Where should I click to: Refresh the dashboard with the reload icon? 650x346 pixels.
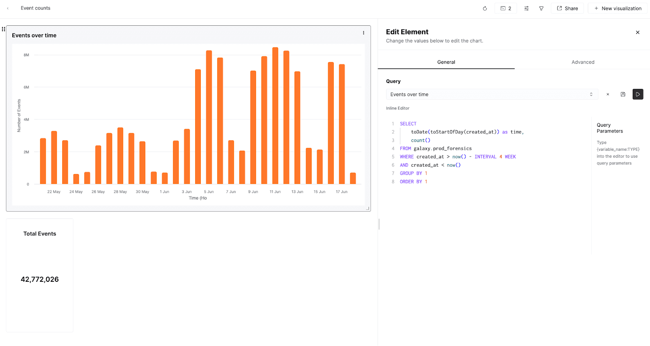[485, 8]
